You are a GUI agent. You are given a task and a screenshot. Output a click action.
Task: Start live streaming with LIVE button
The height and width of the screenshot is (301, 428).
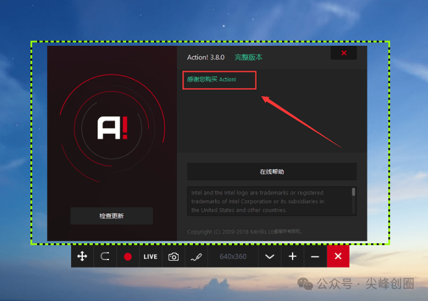pos(150,256)
